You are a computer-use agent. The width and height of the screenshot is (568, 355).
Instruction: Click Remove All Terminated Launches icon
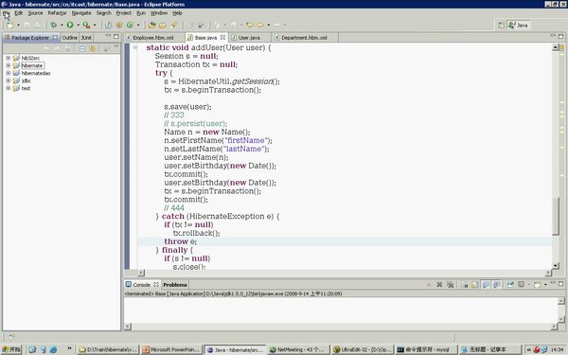[450, 285]
